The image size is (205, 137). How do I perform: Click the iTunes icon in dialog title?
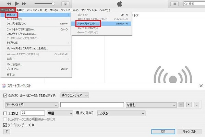tap(4, 86)
